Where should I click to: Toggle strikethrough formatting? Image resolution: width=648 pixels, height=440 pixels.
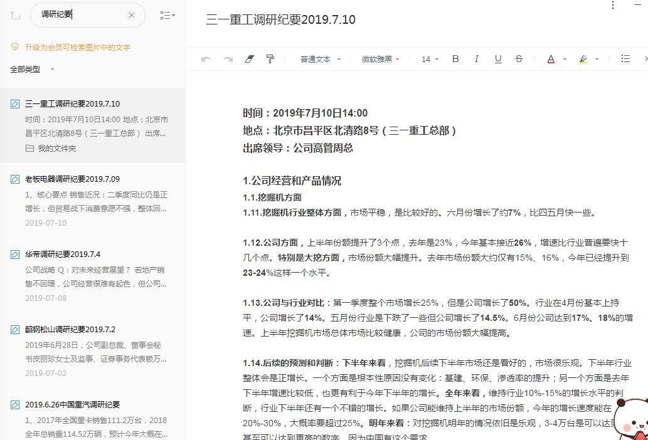(519, 58)
